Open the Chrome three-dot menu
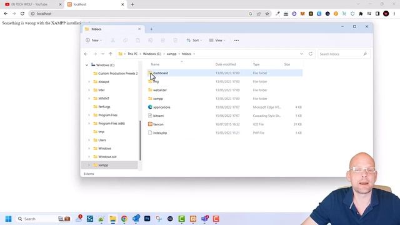Screen dimensions: 400x225 pyautogui.click(x=394, y=14)
